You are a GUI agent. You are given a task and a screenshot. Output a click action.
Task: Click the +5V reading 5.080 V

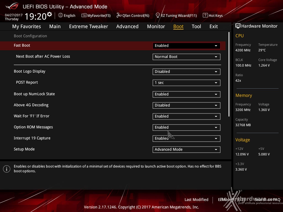(x=264, y=154)
